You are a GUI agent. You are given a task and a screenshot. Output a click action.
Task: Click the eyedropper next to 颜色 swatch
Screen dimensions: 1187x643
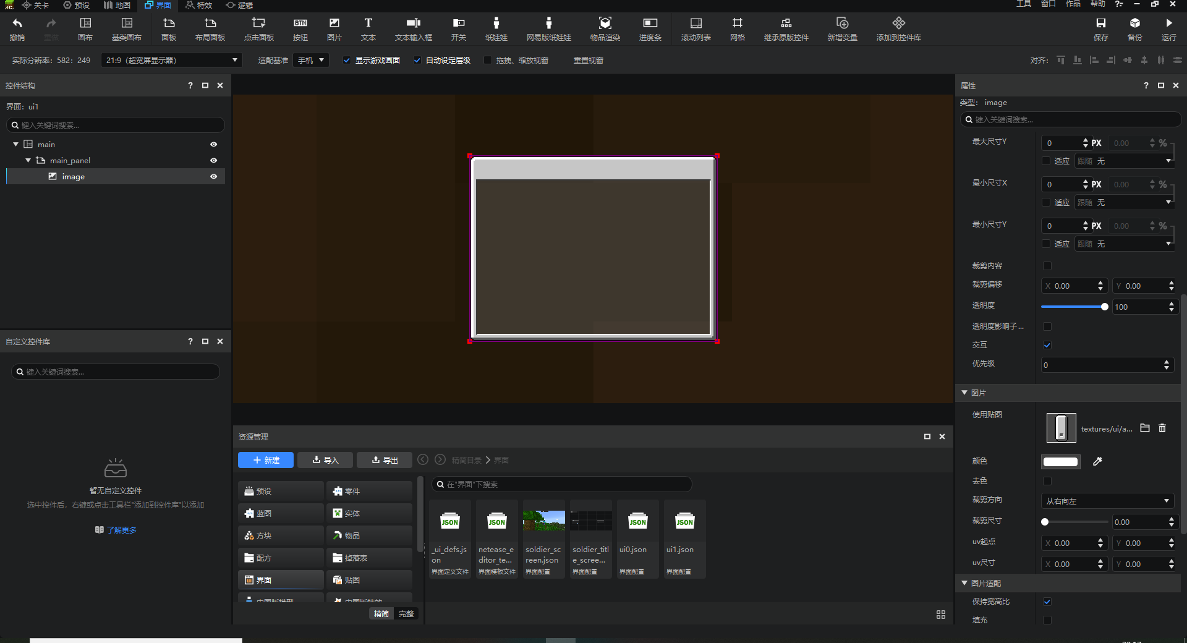tap(1097, 461)
